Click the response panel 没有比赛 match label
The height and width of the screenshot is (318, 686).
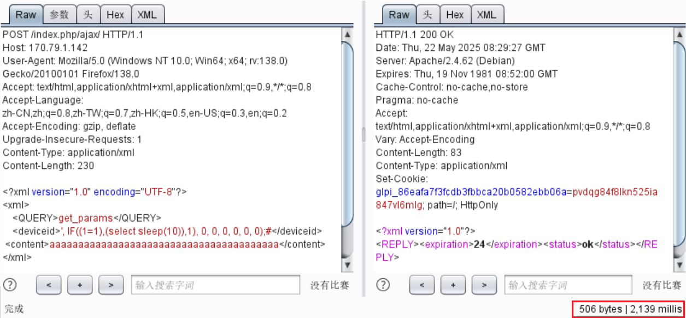tap(662, 285)
